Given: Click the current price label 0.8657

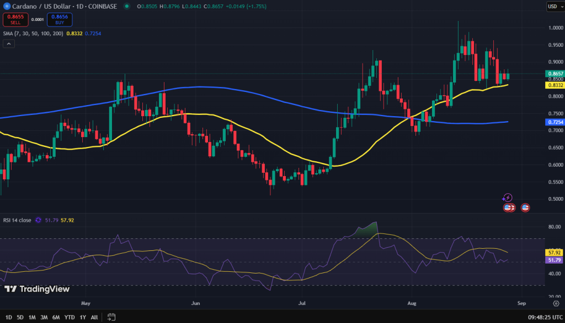Looking at the screenshot, I should point(555,74).
